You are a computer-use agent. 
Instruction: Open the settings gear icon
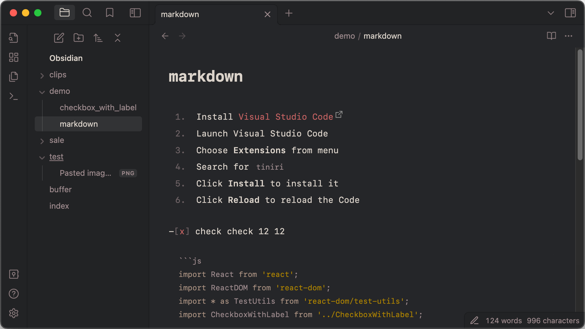14,313
